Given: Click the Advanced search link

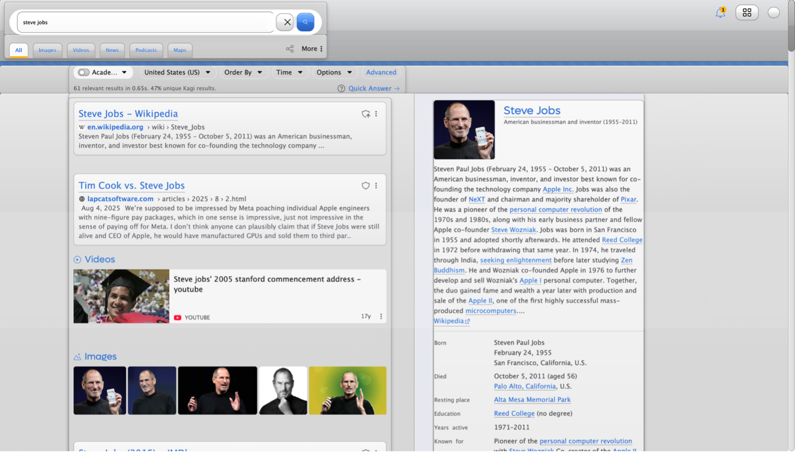Looking at the screenshot, I should pyautogui.click(x=381, y=72).
